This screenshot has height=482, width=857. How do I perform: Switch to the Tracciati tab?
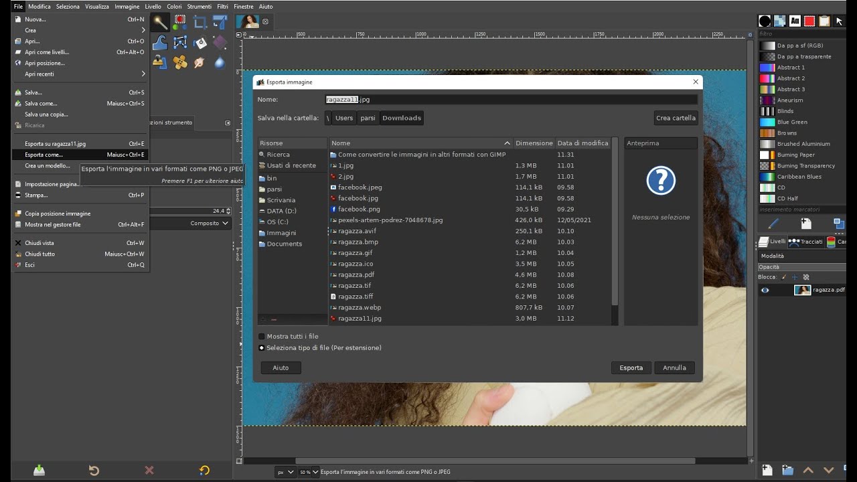click(x=806, y=242)
